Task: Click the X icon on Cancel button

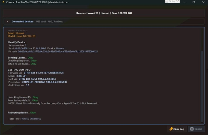Action: [192, 129]
